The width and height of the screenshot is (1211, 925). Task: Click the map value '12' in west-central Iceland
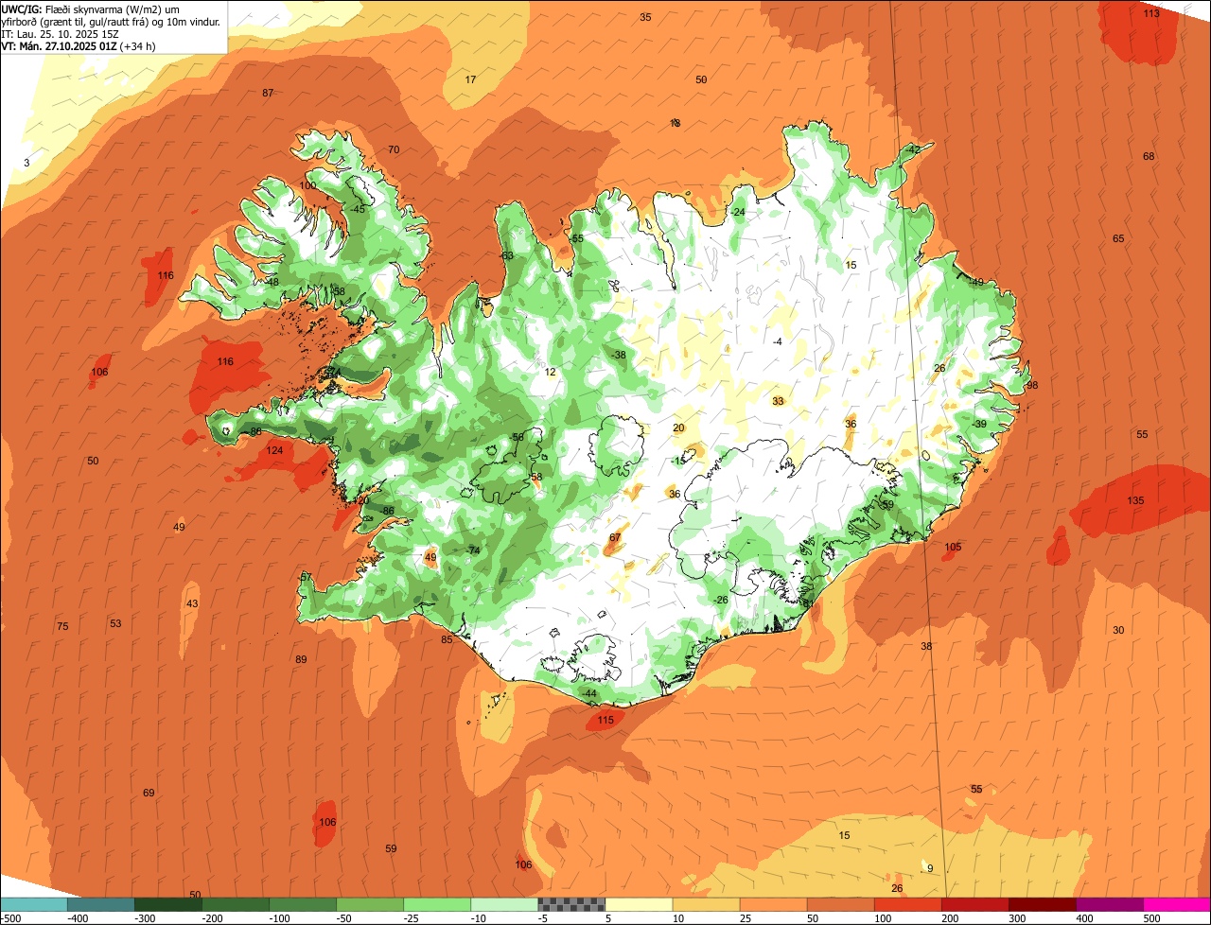[551, 372]
